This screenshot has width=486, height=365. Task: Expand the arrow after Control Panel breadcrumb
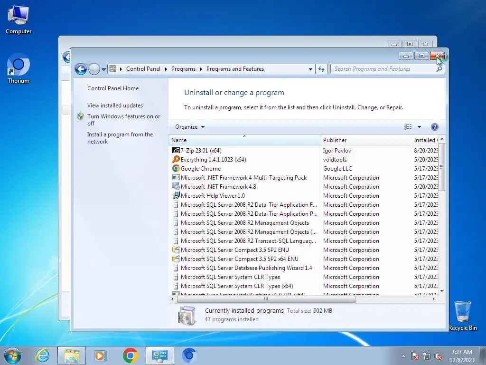[166, 69]
